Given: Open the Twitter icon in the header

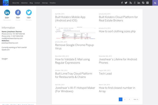Looking at the screenshot, I should [x=126, y=3].
